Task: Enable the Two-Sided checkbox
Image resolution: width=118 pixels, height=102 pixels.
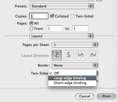Action: coord(73,16)
